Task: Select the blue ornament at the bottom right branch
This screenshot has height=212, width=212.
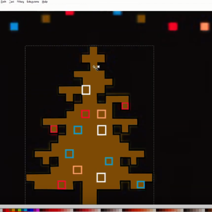Action: (x=141, y=185)
